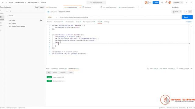195x109 pixels.
Task: Switch to the POST Создание записи tab
Action: 71,7
